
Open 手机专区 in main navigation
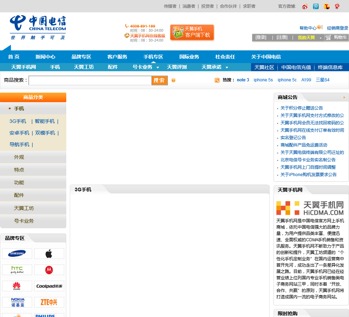point(153,57)
